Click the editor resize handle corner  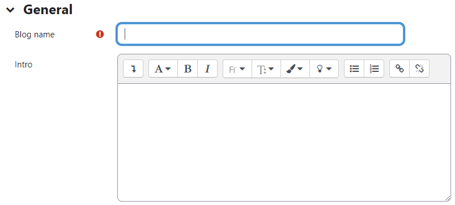[448, 198]
